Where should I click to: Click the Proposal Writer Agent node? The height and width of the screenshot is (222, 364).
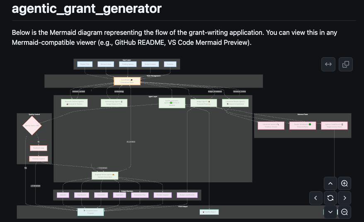coord(105,176)
